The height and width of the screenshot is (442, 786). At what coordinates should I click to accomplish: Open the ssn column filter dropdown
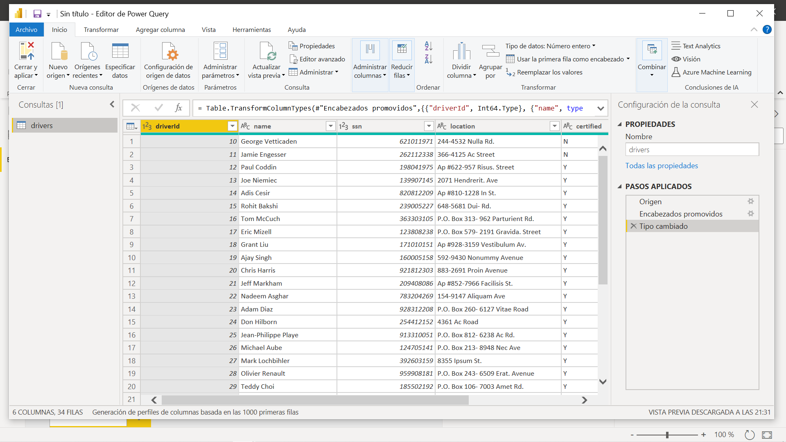(429, 126)
